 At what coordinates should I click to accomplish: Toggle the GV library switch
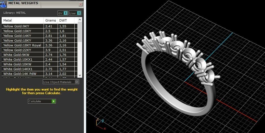63,13
